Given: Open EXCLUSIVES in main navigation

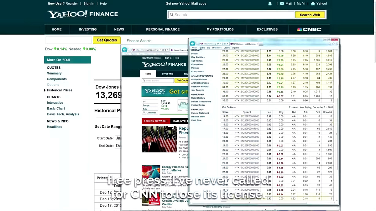Looking at the screenshot, I should (x=267, y=29).
